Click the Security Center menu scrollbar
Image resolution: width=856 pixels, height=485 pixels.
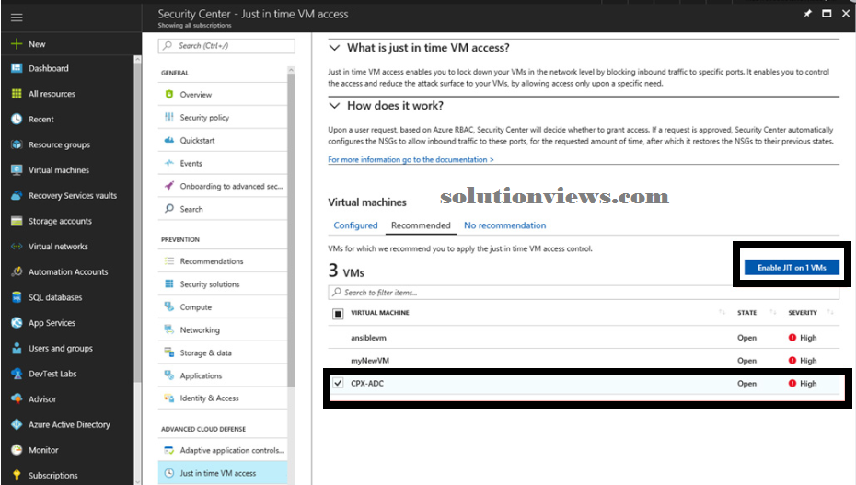[x=291, y=229]
